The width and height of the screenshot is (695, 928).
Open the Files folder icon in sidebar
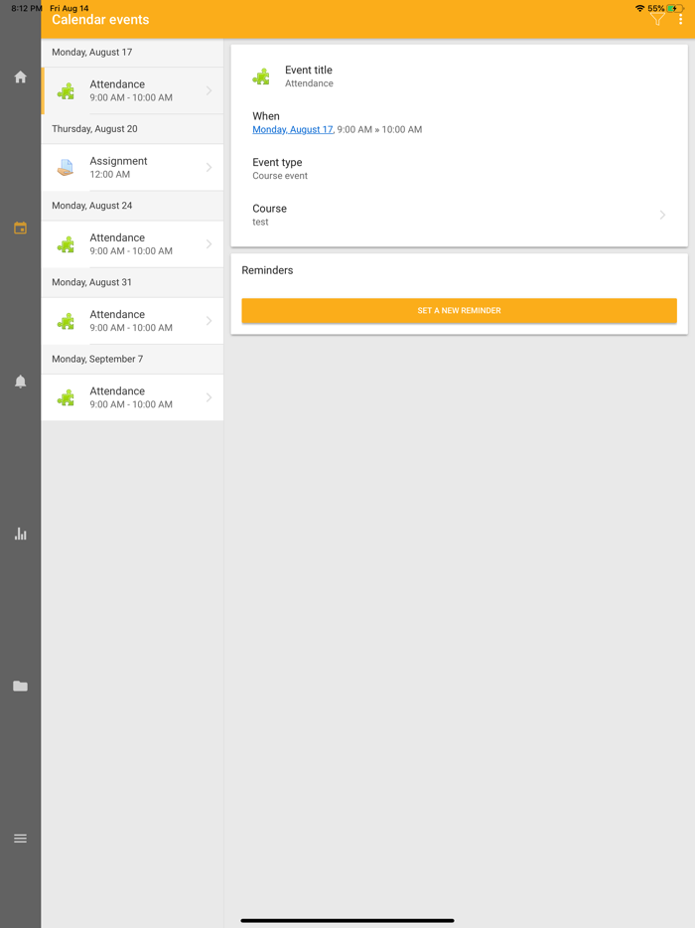click(20, 686)
